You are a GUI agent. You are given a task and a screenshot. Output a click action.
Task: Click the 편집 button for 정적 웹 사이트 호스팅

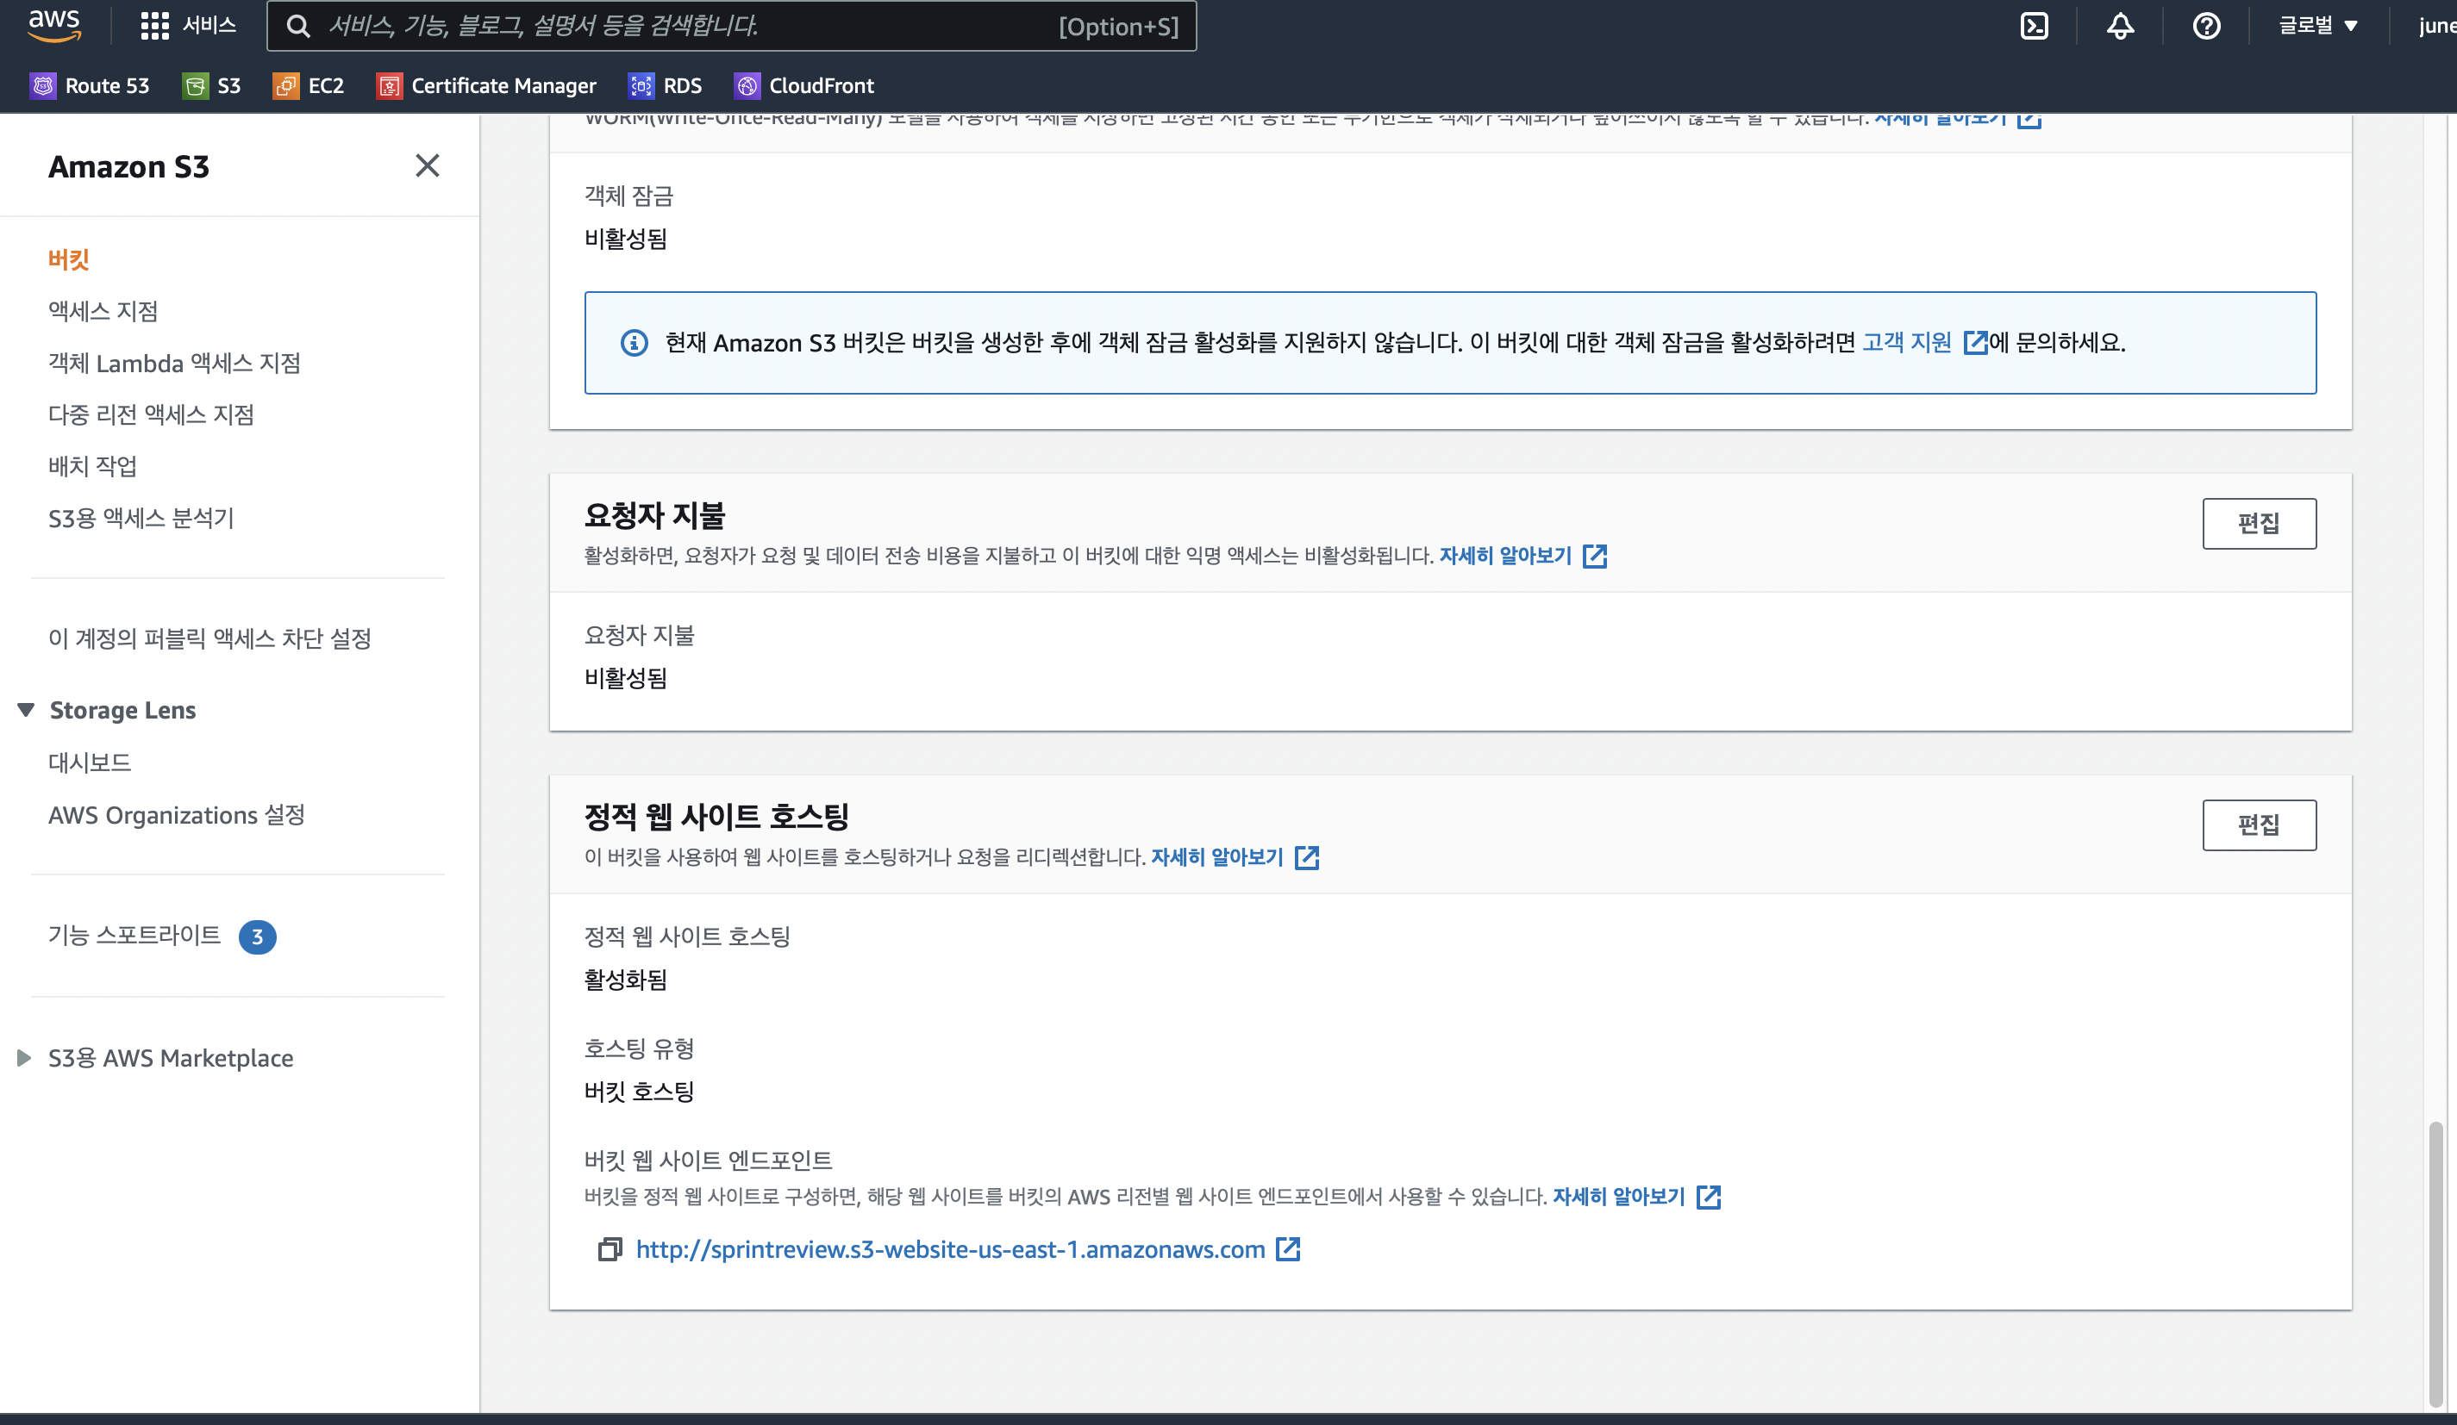(x=2258, y=825)
